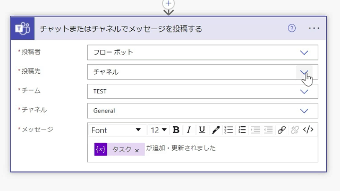Insert a bulleted list
This screenshot has height=191, width=340.
click(228, 130)
